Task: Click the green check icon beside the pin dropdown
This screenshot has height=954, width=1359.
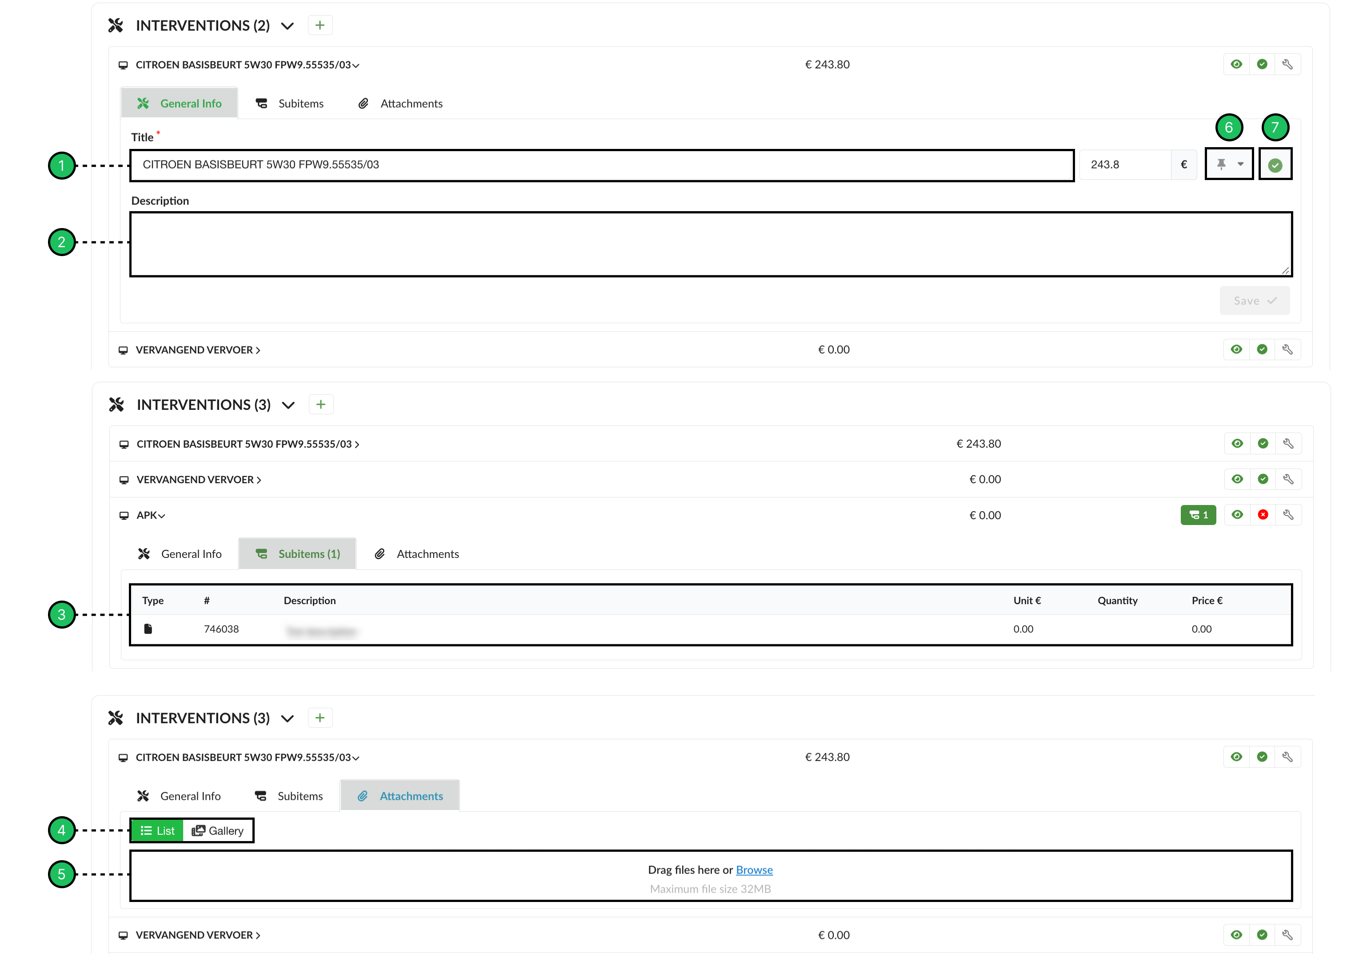Action: pos(1275,165)
